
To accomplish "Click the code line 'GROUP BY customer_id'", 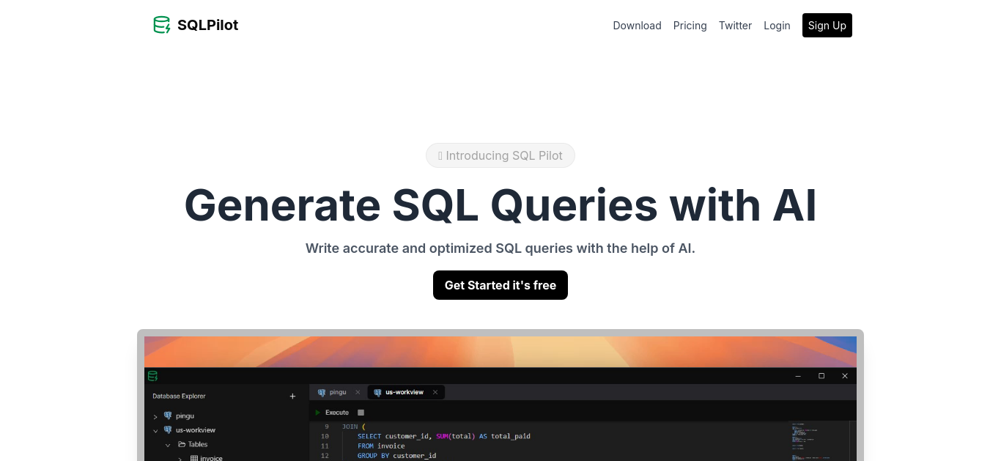I will (x=396, y=456).
